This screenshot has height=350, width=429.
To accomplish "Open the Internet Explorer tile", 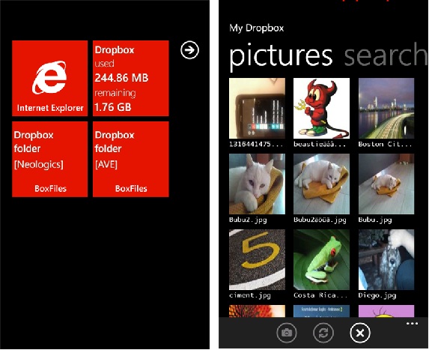I will [50, 78].
